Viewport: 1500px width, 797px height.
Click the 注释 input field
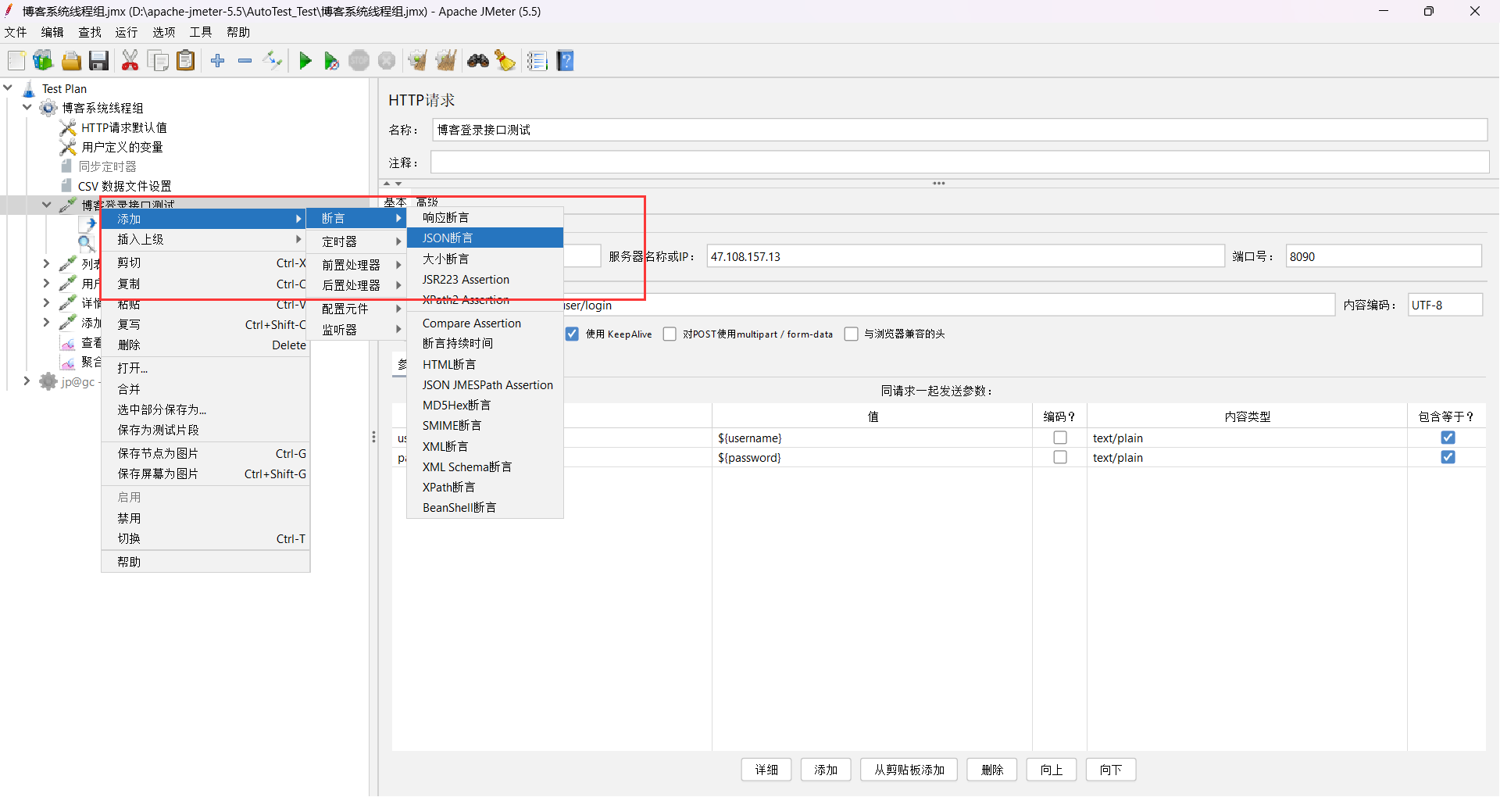pos(960,163)
